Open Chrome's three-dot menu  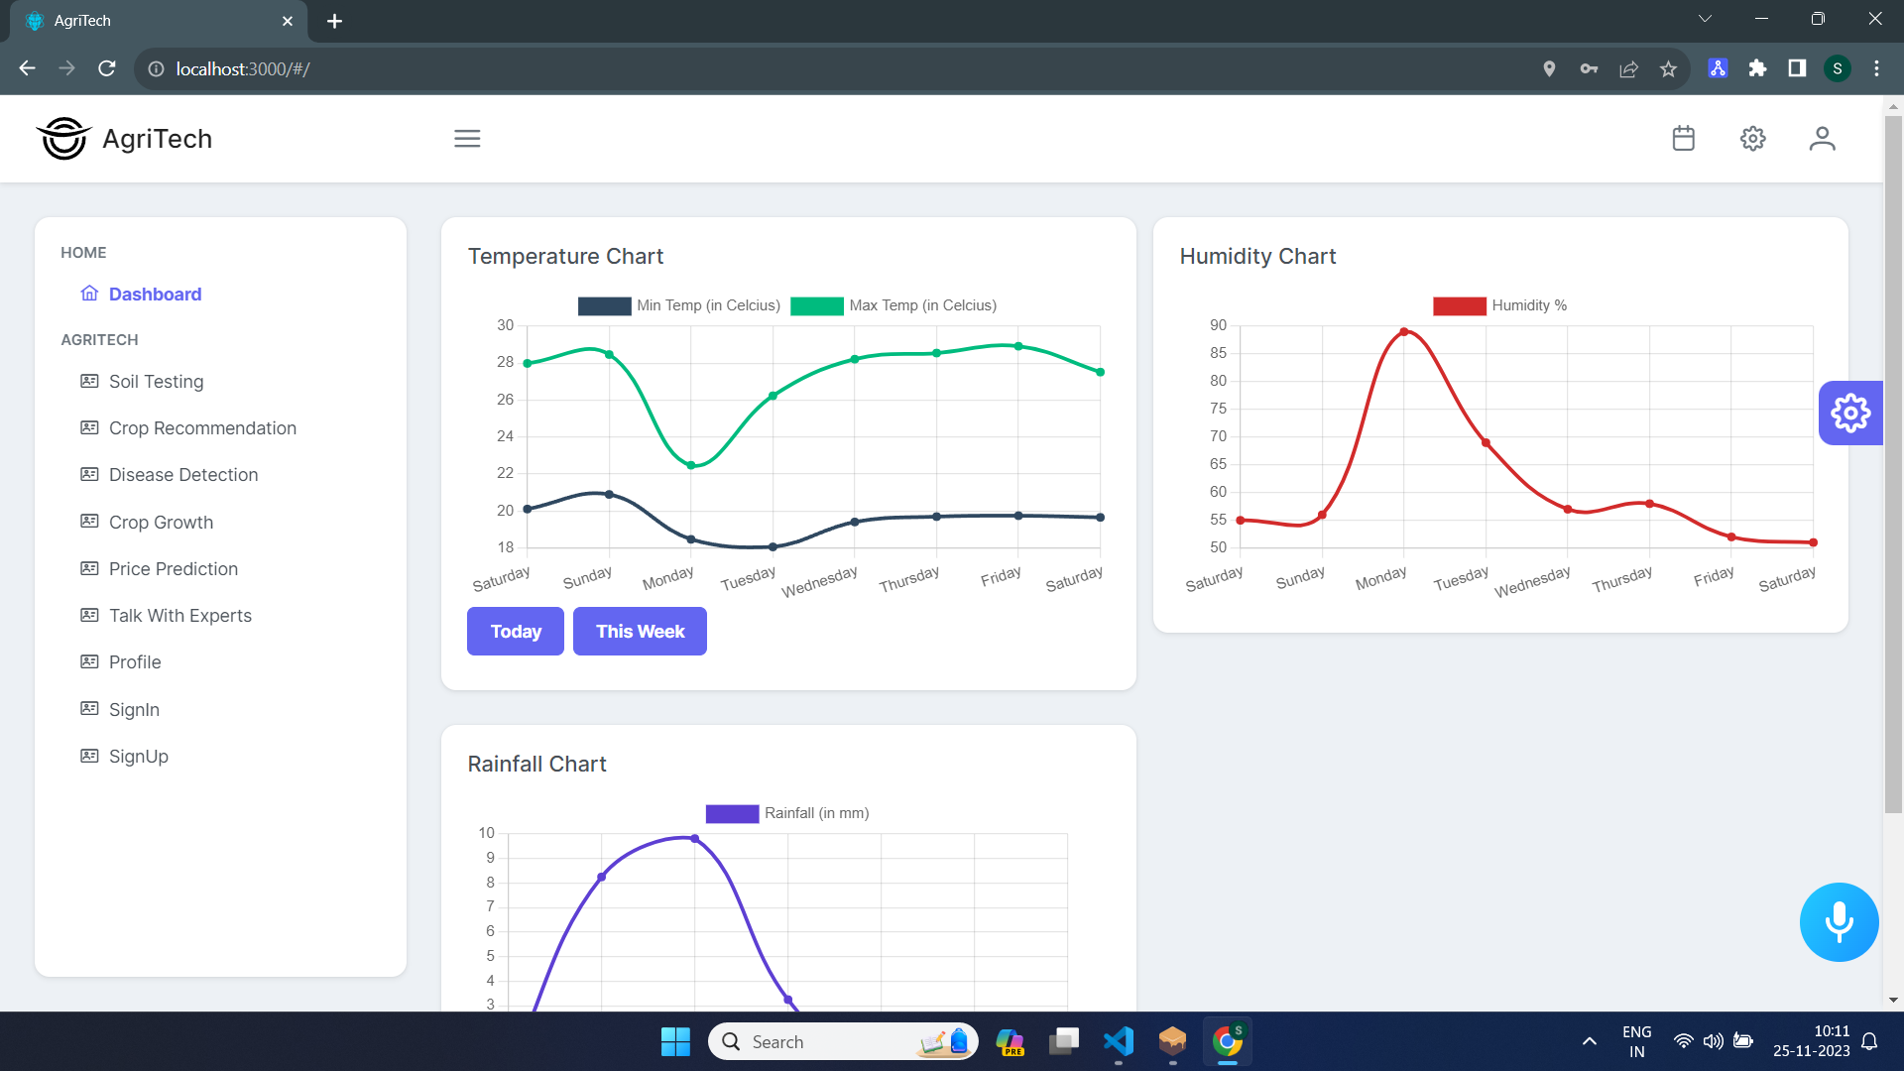pyautogui.click(x=1876, y=68)
